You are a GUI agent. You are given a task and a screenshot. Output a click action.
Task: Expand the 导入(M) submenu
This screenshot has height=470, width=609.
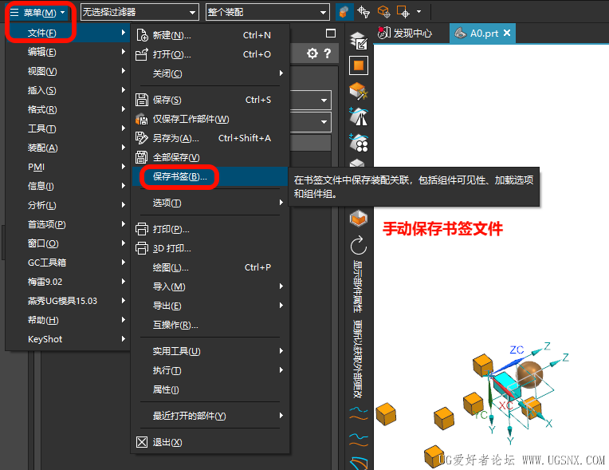click(210, 286)
